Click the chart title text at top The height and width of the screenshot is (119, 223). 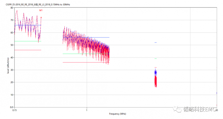tap(38, 5)
